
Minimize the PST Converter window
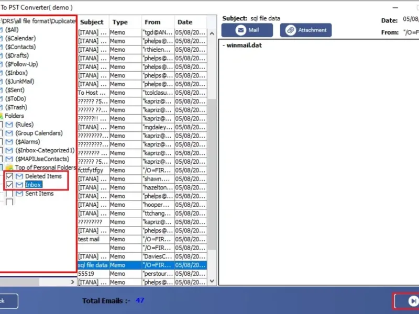coord(395,8)
